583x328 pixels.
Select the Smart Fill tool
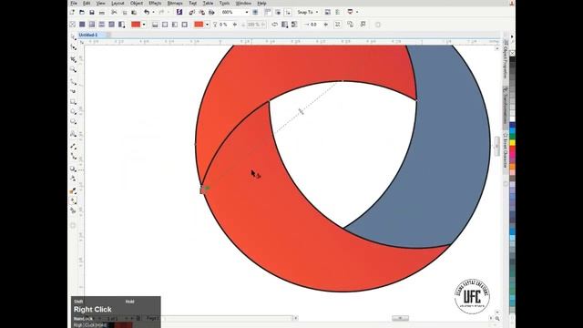[x=73, y=210]
